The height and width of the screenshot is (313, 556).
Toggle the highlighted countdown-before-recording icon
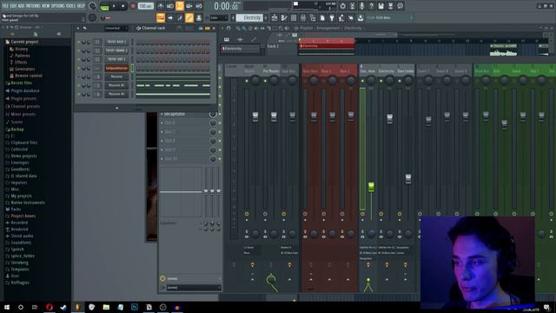[180, 6]
